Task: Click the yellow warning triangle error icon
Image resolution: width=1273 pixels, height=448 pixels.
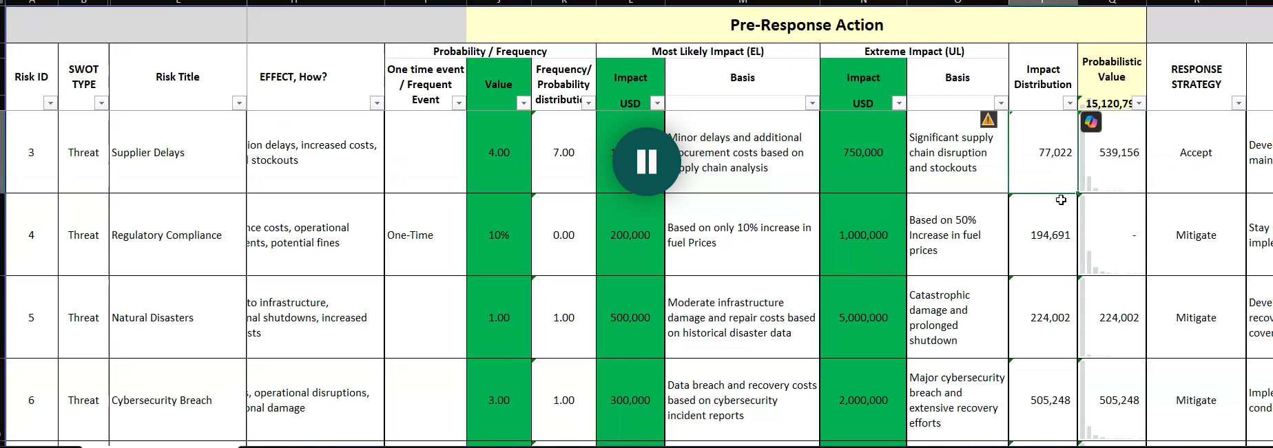Action: tap(989, 120)
